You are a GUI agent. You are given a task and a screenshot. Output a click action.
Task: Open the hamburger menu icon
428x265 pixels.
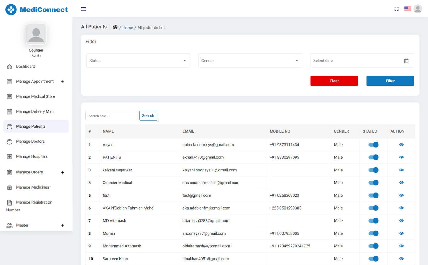(x=83, y=9)
